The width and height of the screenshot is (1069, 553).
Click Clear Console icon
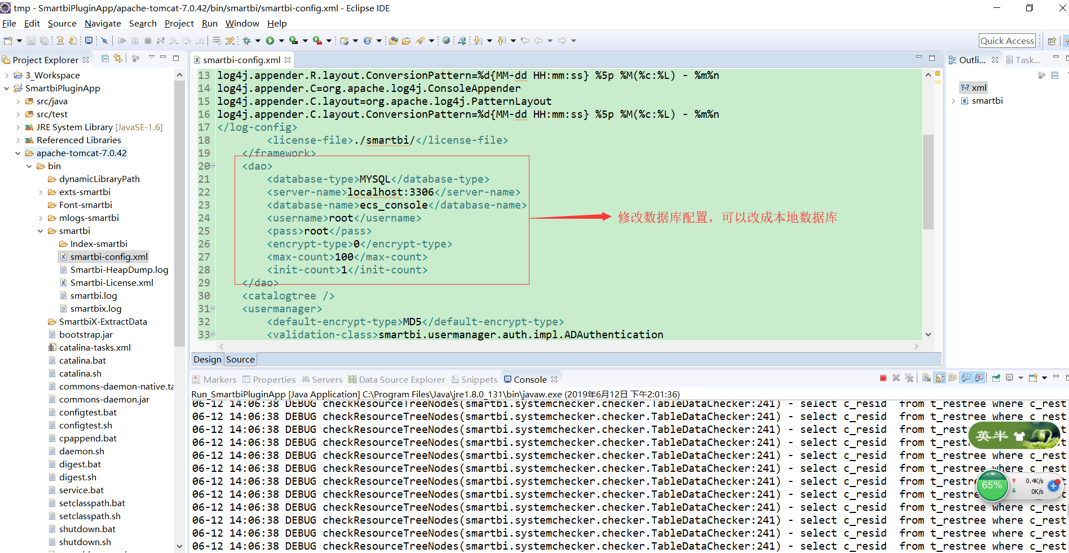click(926, 378)
